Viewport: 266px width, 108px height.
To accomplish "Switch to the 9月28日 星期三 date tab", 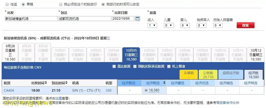I will click(x=10, y=52).
